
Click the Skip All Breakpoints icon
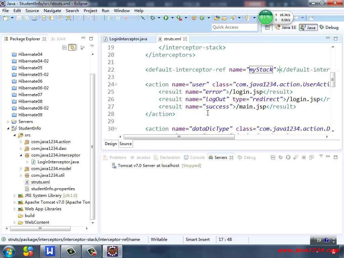click(143, 18)
